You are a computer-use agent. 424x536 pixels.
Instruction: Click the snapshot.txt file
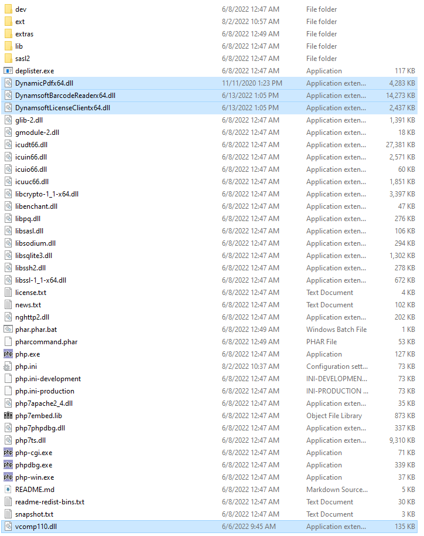34,514
